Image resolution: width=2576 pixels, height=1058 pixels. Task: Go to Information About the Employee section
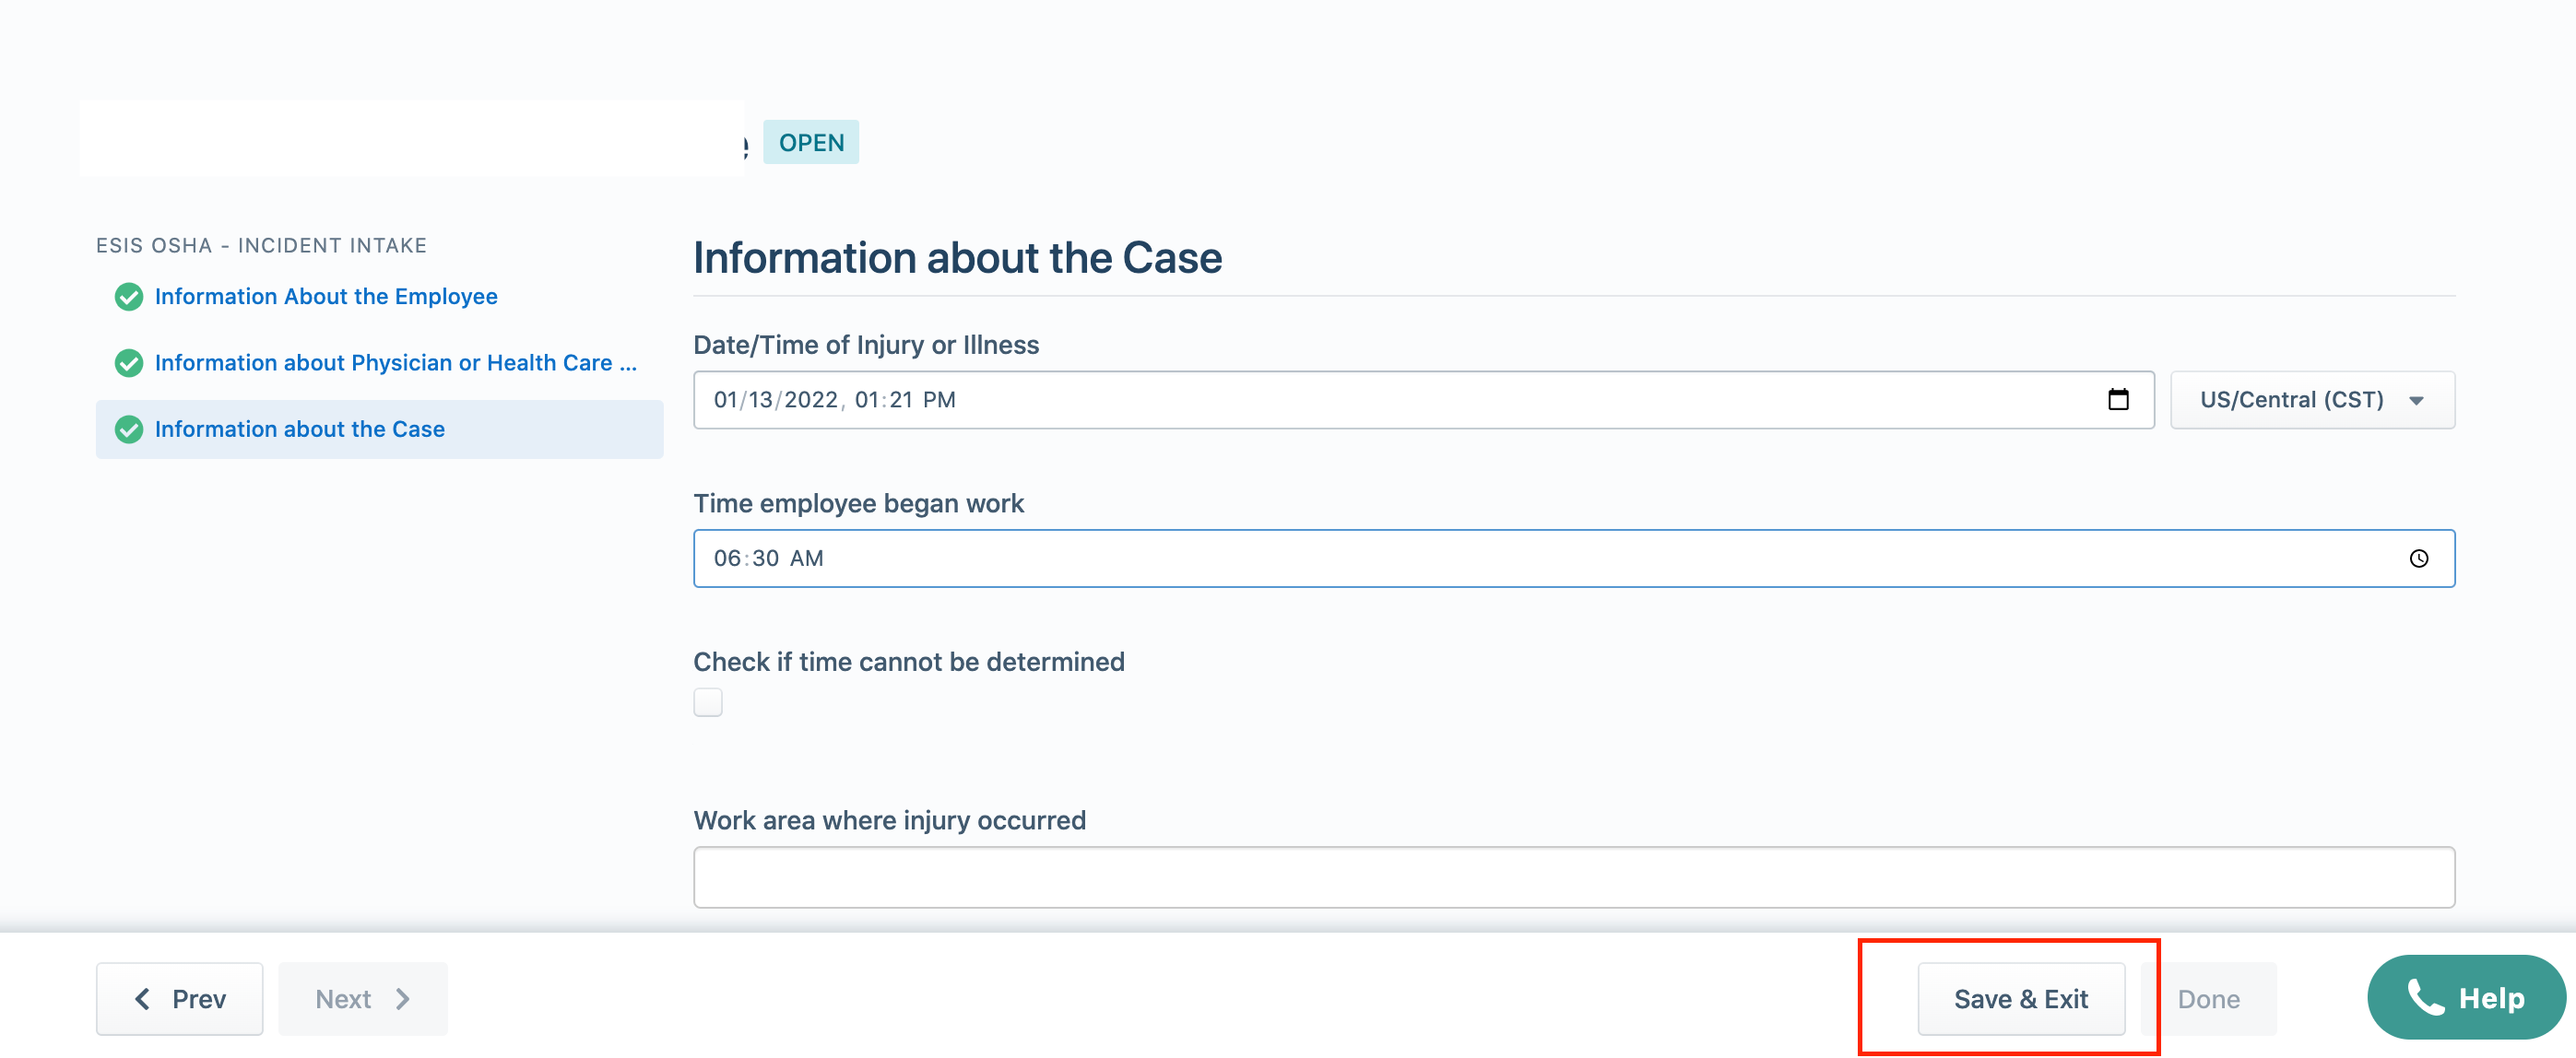[325, 297]
